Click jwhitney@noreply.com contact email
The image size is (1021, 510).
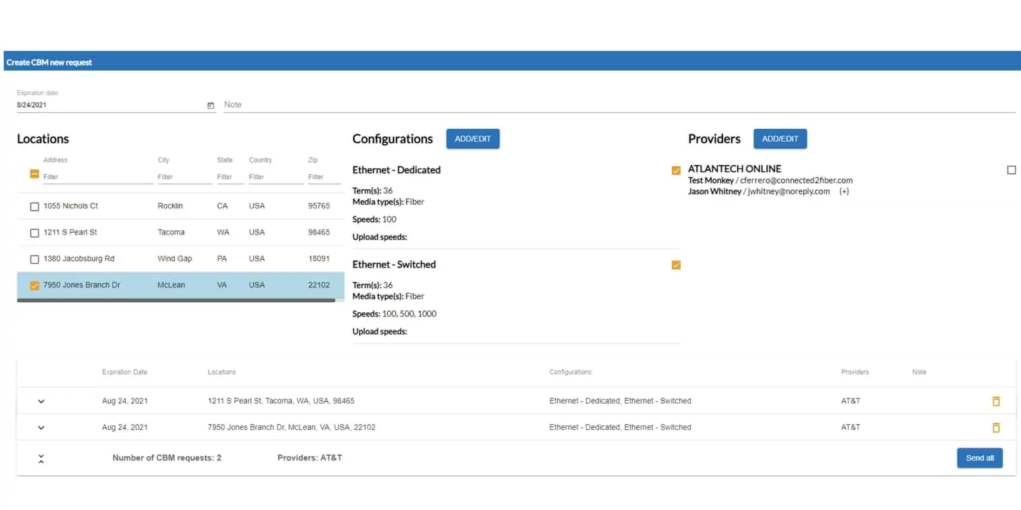[x=789, y=191]
